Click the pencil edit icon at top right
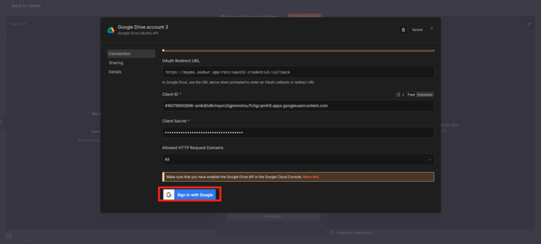Image resolution: width=541 pixels, height=244 pixels. 529,24
